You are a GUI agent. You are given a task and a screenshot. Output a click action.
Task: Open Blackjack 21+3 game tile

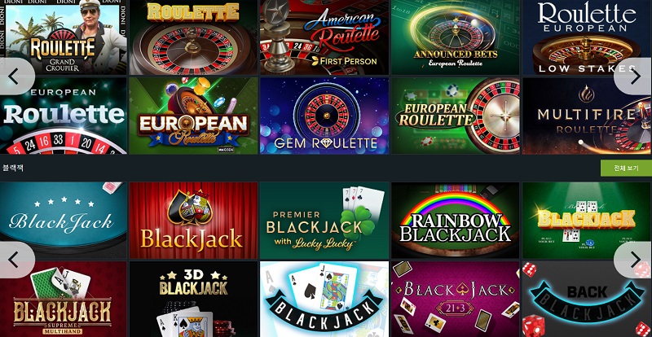456,300
